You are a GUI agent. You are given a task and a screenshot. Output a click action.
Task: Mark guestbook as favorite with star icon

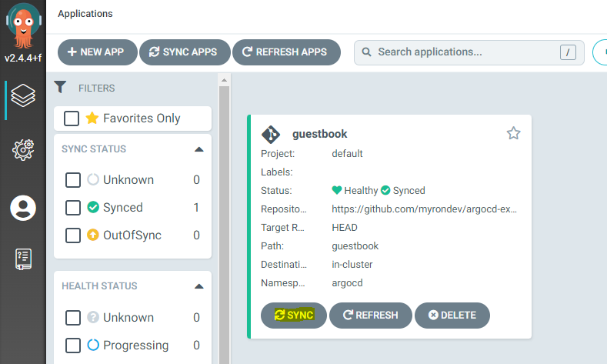coord(513,133)
